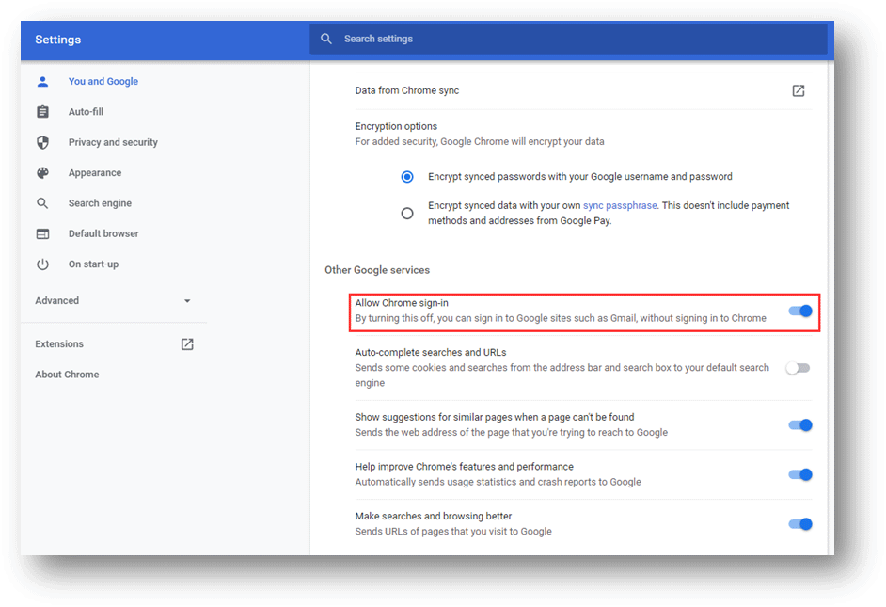Select the You and Google menu entry
Screen dimensions: 886x607
coord(103,81)
